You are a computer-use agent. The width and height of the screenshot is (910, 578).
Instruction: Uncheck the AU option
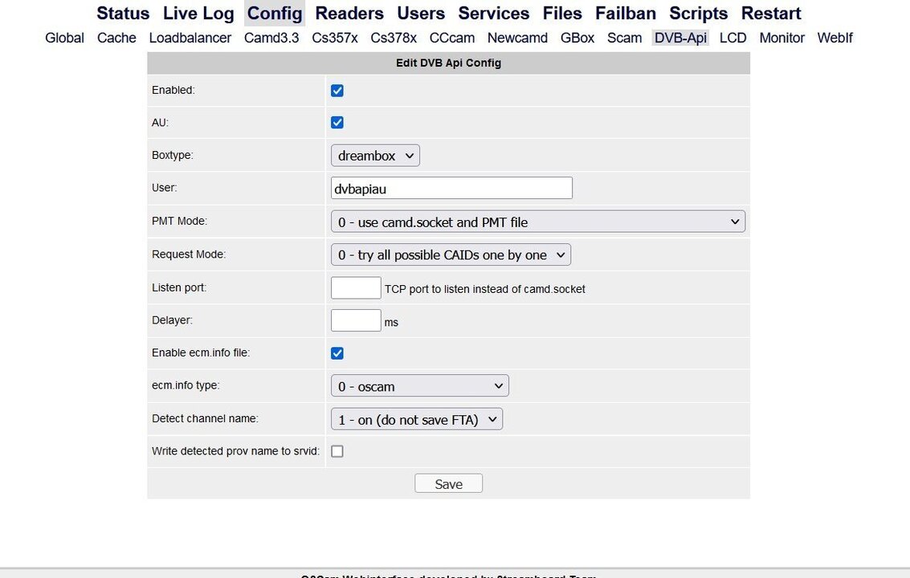337,122
